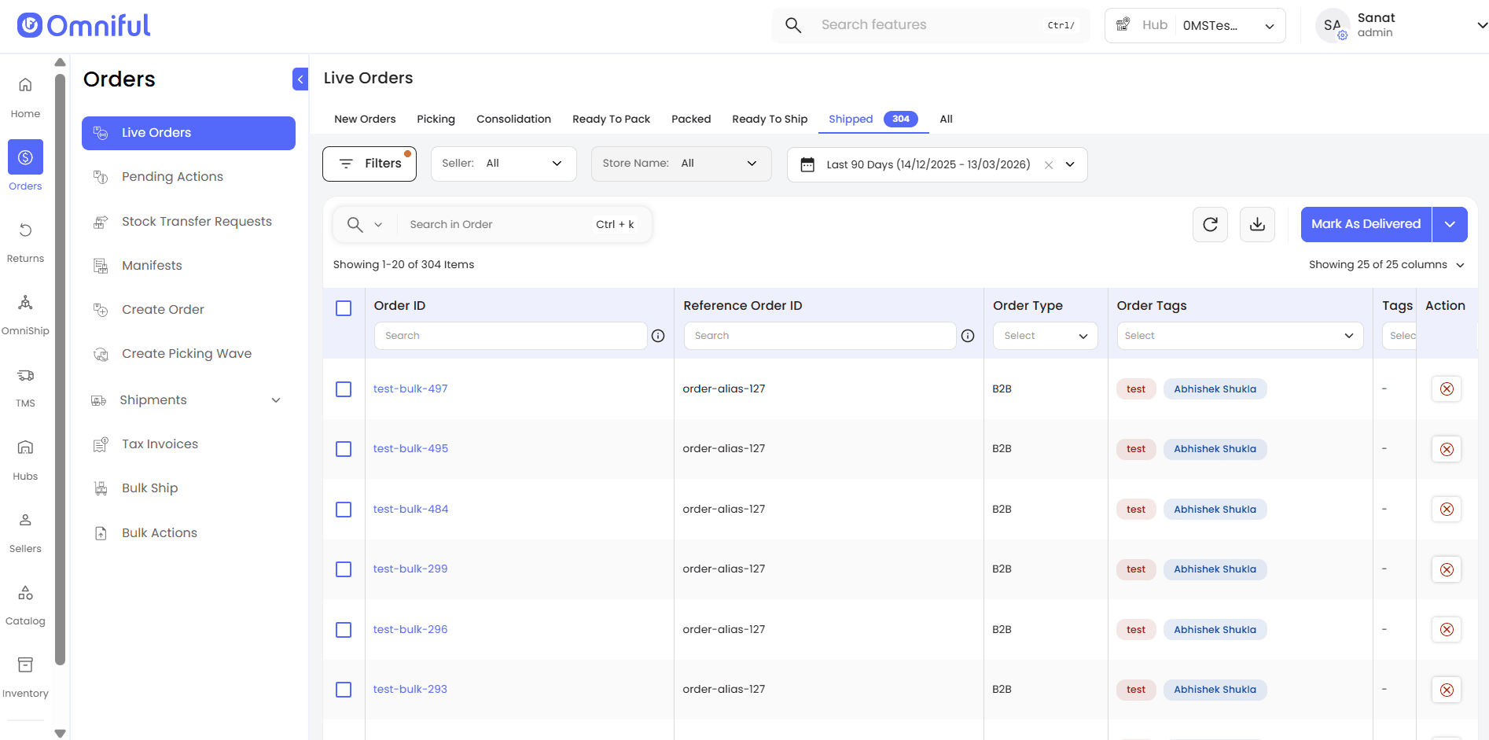The width and height of the screenshot is (1489, 740).
Task: Open the Seller filter dropdown
Action: click(x=503, y=164)
